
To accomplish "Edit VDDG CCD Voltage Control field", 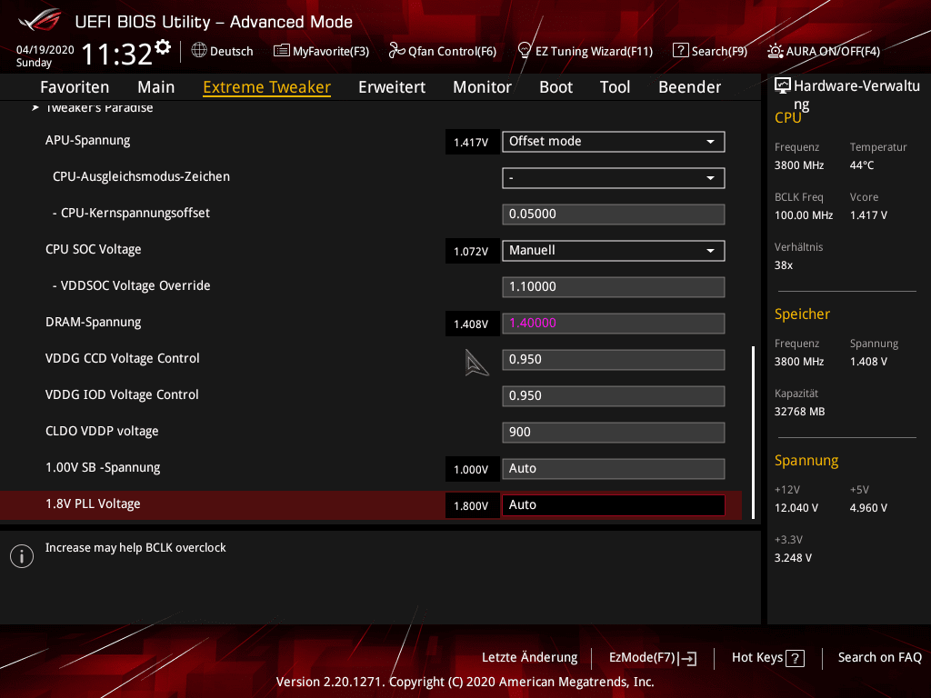I will 614,360.
